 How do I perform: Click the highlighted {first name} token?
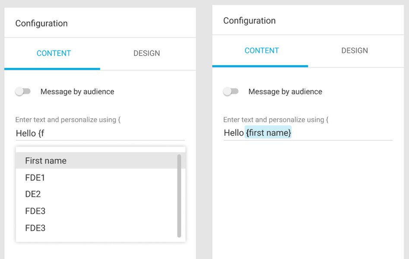coord(268,133)
